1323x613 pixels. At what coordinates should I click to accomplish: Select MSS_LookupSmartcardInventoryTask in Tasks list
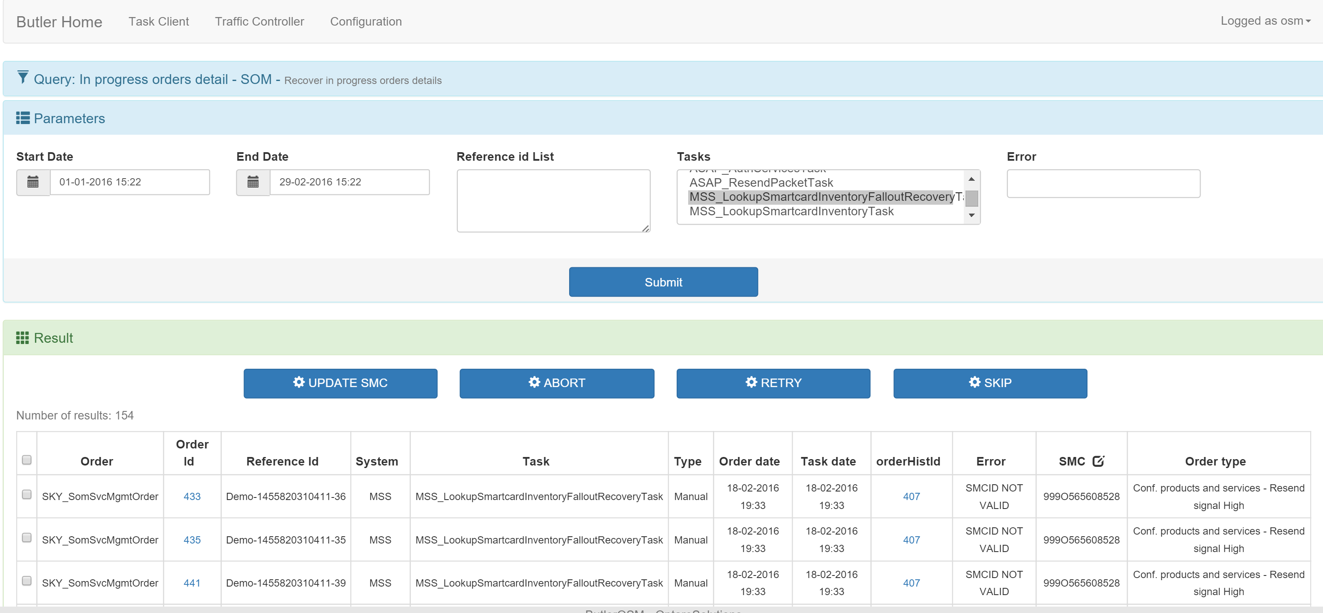click(791, 211)
